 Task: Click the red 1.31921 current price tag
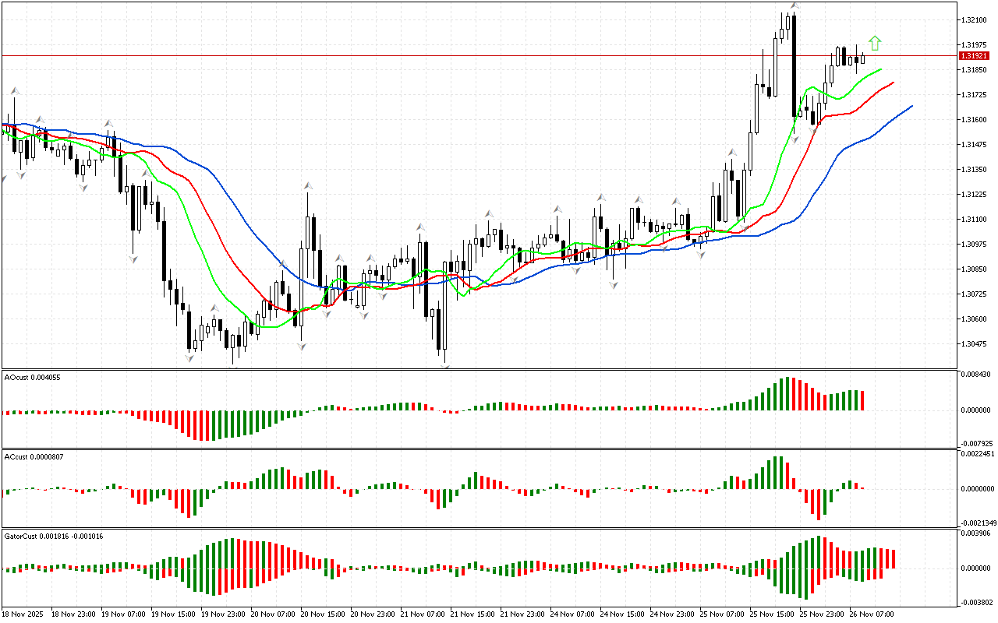[973, 56]
